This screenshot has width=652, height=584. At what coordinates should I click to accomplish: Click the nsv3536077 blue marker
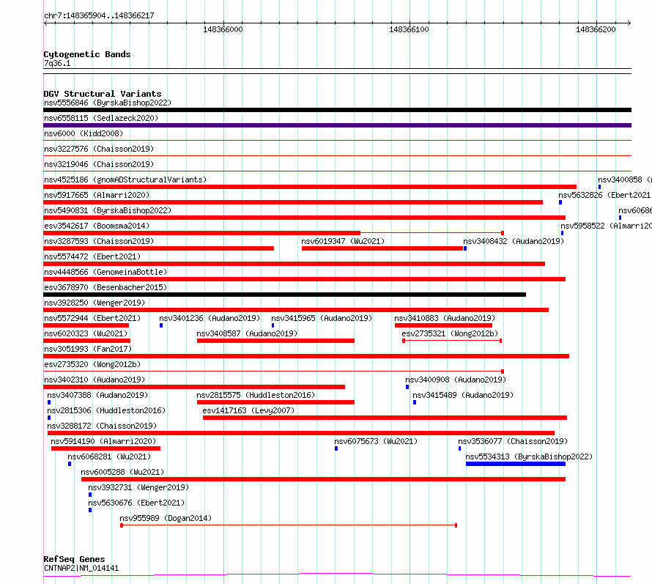459,448
